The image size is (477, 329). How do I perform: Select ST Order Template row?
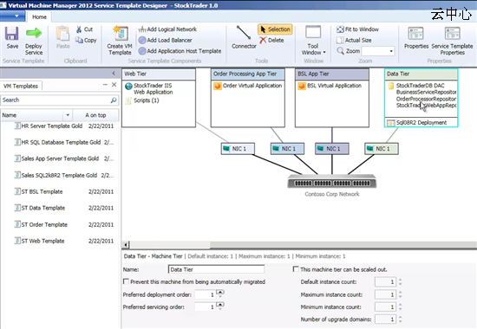click(x=64, y=225)
